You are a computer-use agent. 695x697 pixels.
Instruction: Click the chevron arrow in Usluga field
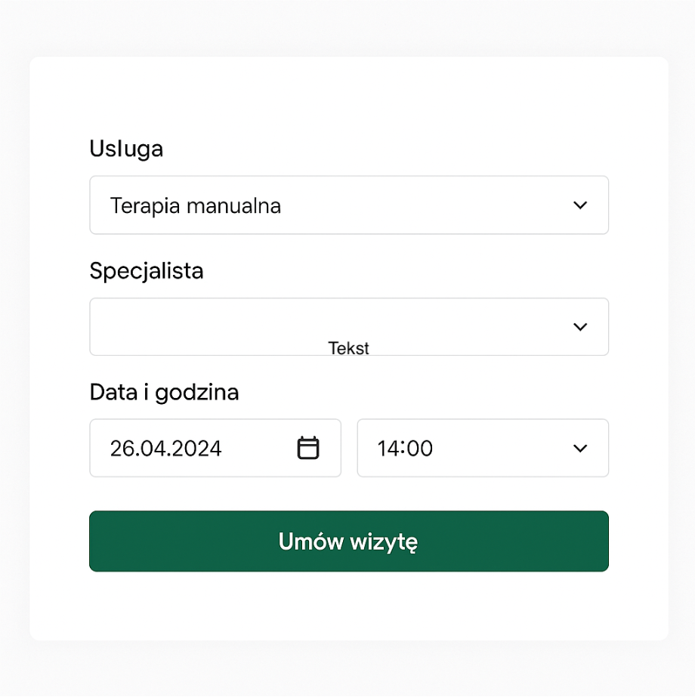(x=580, y=205)
